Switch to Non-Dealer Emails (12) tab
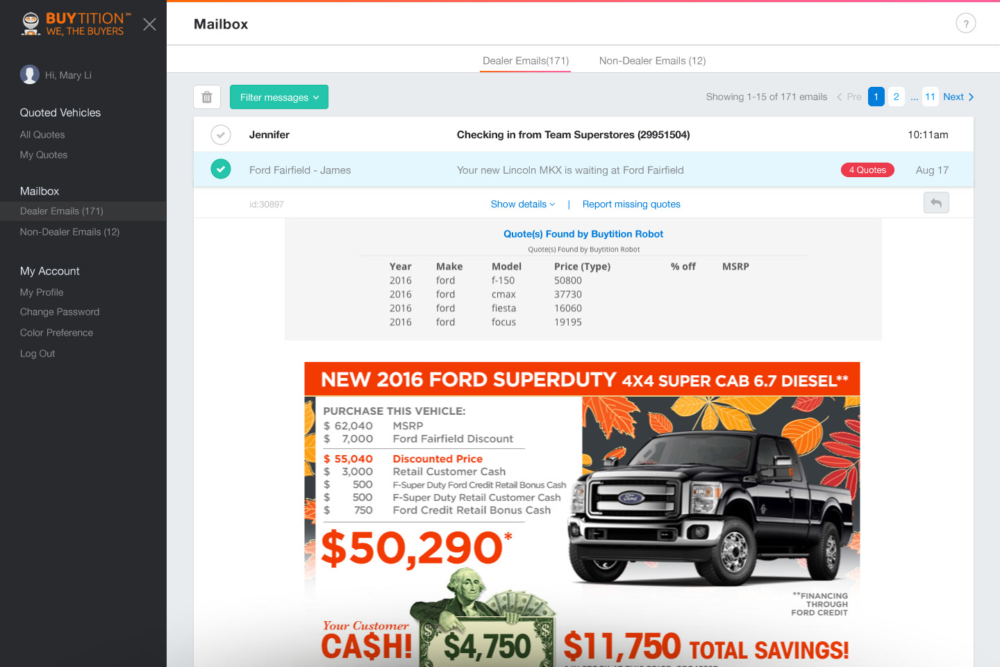This screenshot has height=667, width=1000. point(653,61)
